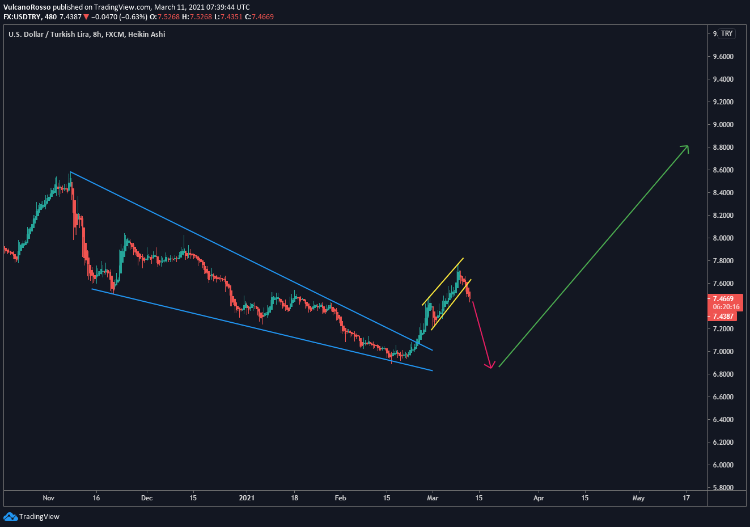Viewport: 750px width, 527px height.
Task: Click the red 7.4387 price label
Action: point(723,317)
